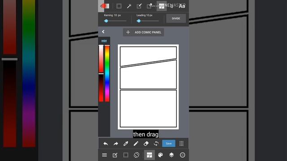Click the DIVIDE button
Screen dimensions: 287x161
[x=176, y=18]
